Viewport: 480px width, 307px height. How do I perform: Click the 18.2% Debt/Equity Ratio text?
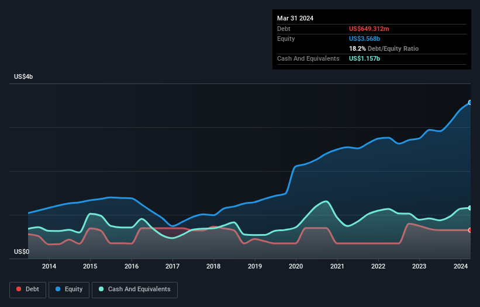384,48
